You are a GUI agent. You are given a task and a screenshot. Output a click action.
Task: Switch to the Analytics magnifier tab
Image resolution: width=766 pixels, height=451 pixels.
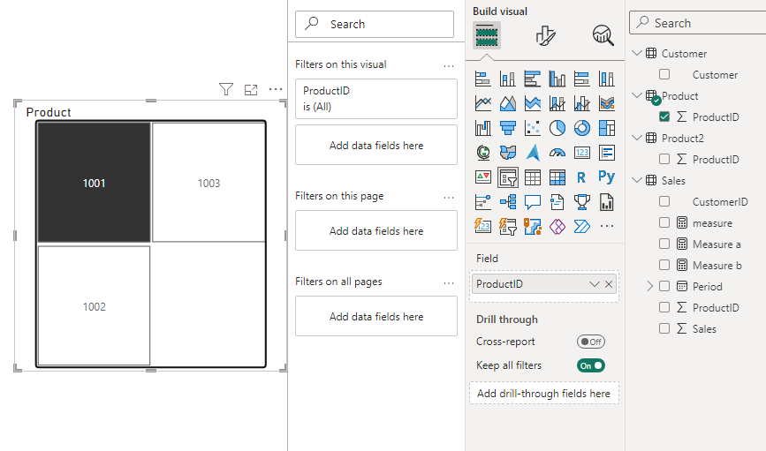pos(603,35)
